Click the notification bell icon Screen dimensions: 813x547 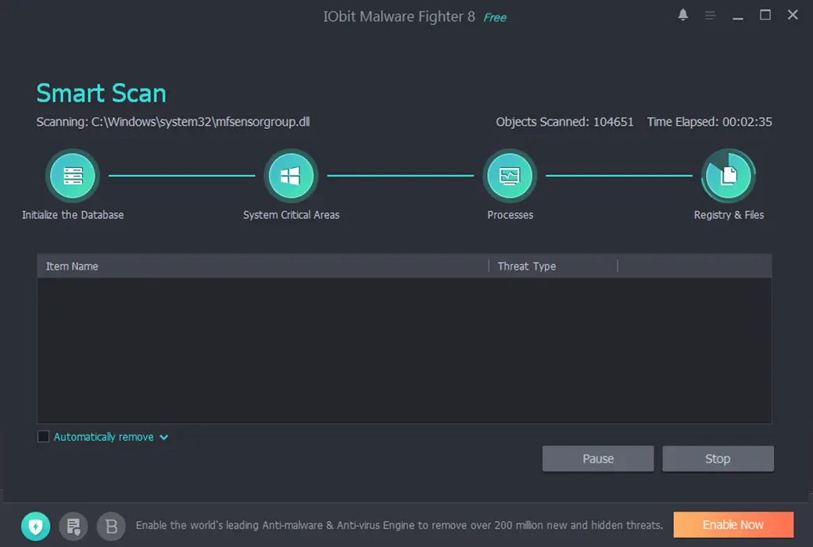point(683,15)
